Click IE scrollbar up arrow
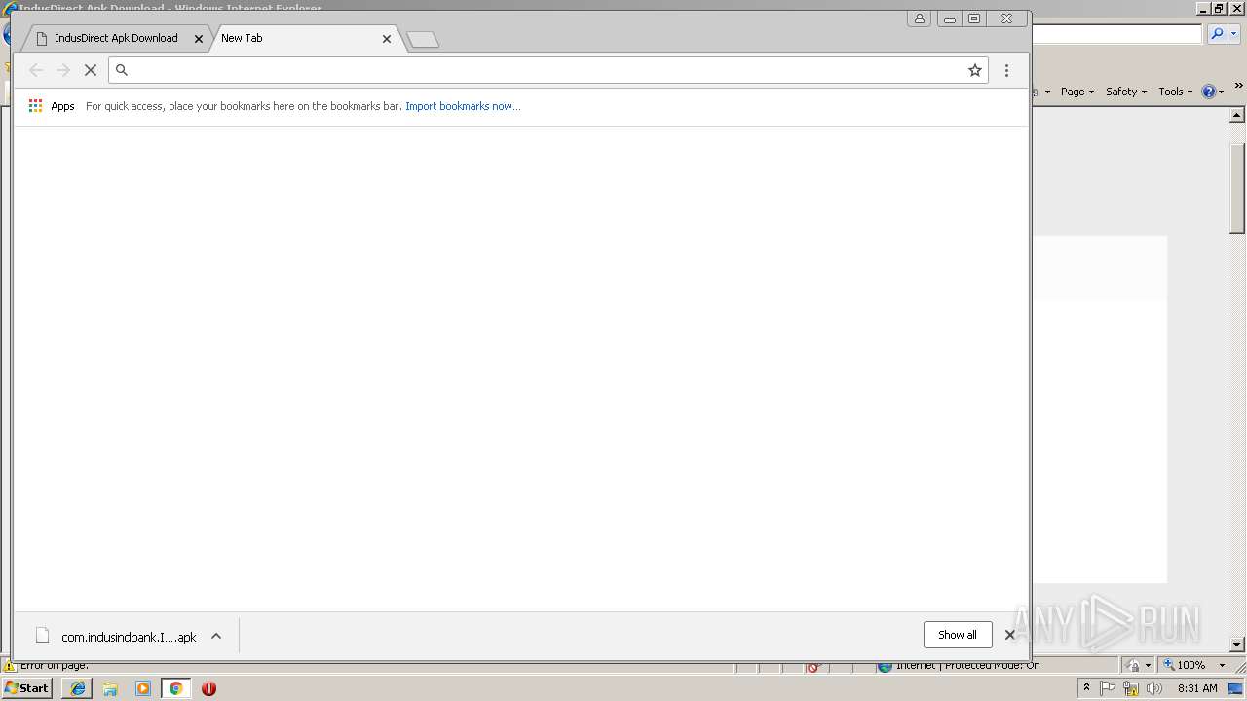1247x701 pixels. pyautogui.click(x=1237, y=116)
